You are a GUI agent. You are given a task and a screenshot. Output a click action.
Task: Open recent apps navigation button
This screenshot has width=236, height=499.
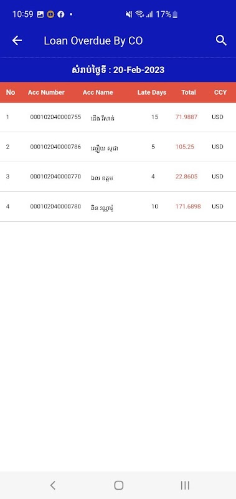185,485
